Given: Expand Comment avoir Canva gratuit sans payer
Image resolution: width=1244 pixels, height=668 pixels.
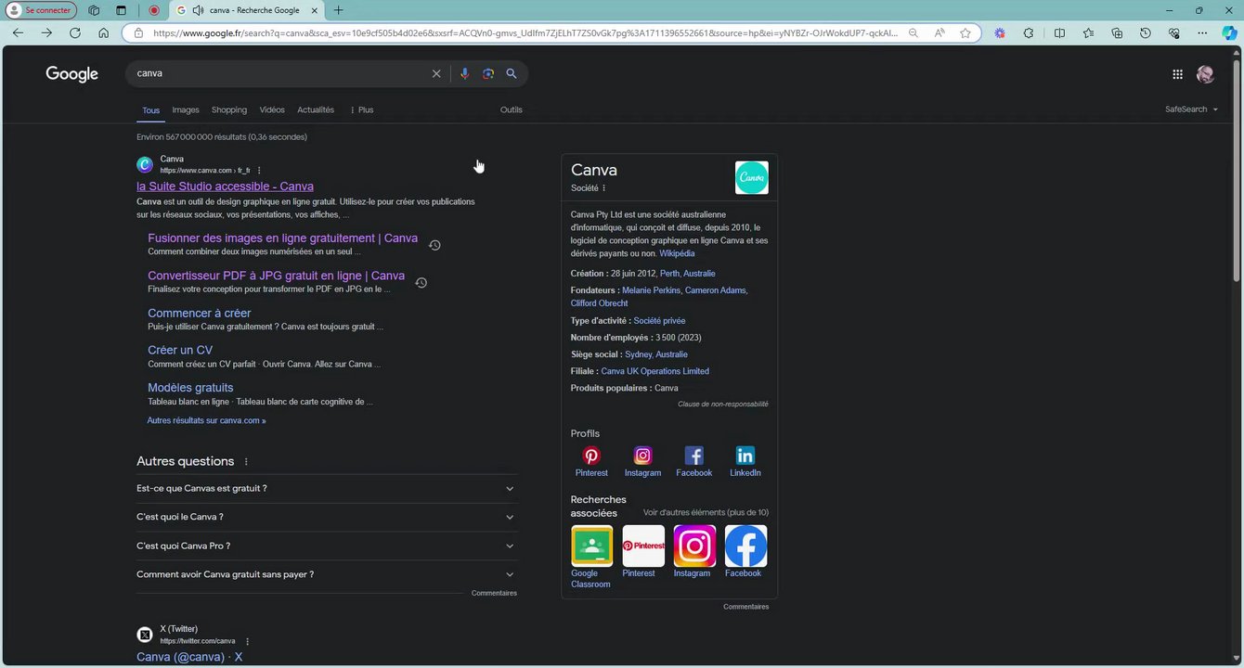Looking at the screenshot, I should click(326, 574).
